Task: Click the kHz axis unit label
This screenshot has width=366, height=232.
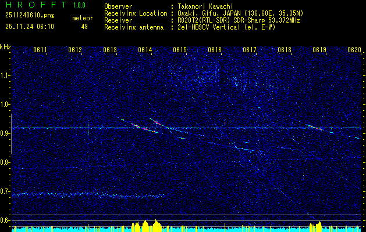Action: tap(5, 47)
